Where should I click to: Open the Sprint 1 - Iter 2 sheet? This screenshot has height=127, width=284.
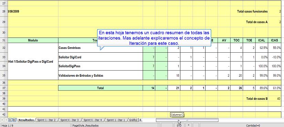coord(46,120)
